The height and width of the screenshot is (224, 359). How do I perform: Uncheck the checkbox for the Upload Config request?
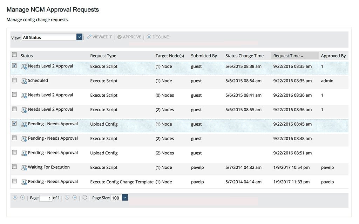14,124
